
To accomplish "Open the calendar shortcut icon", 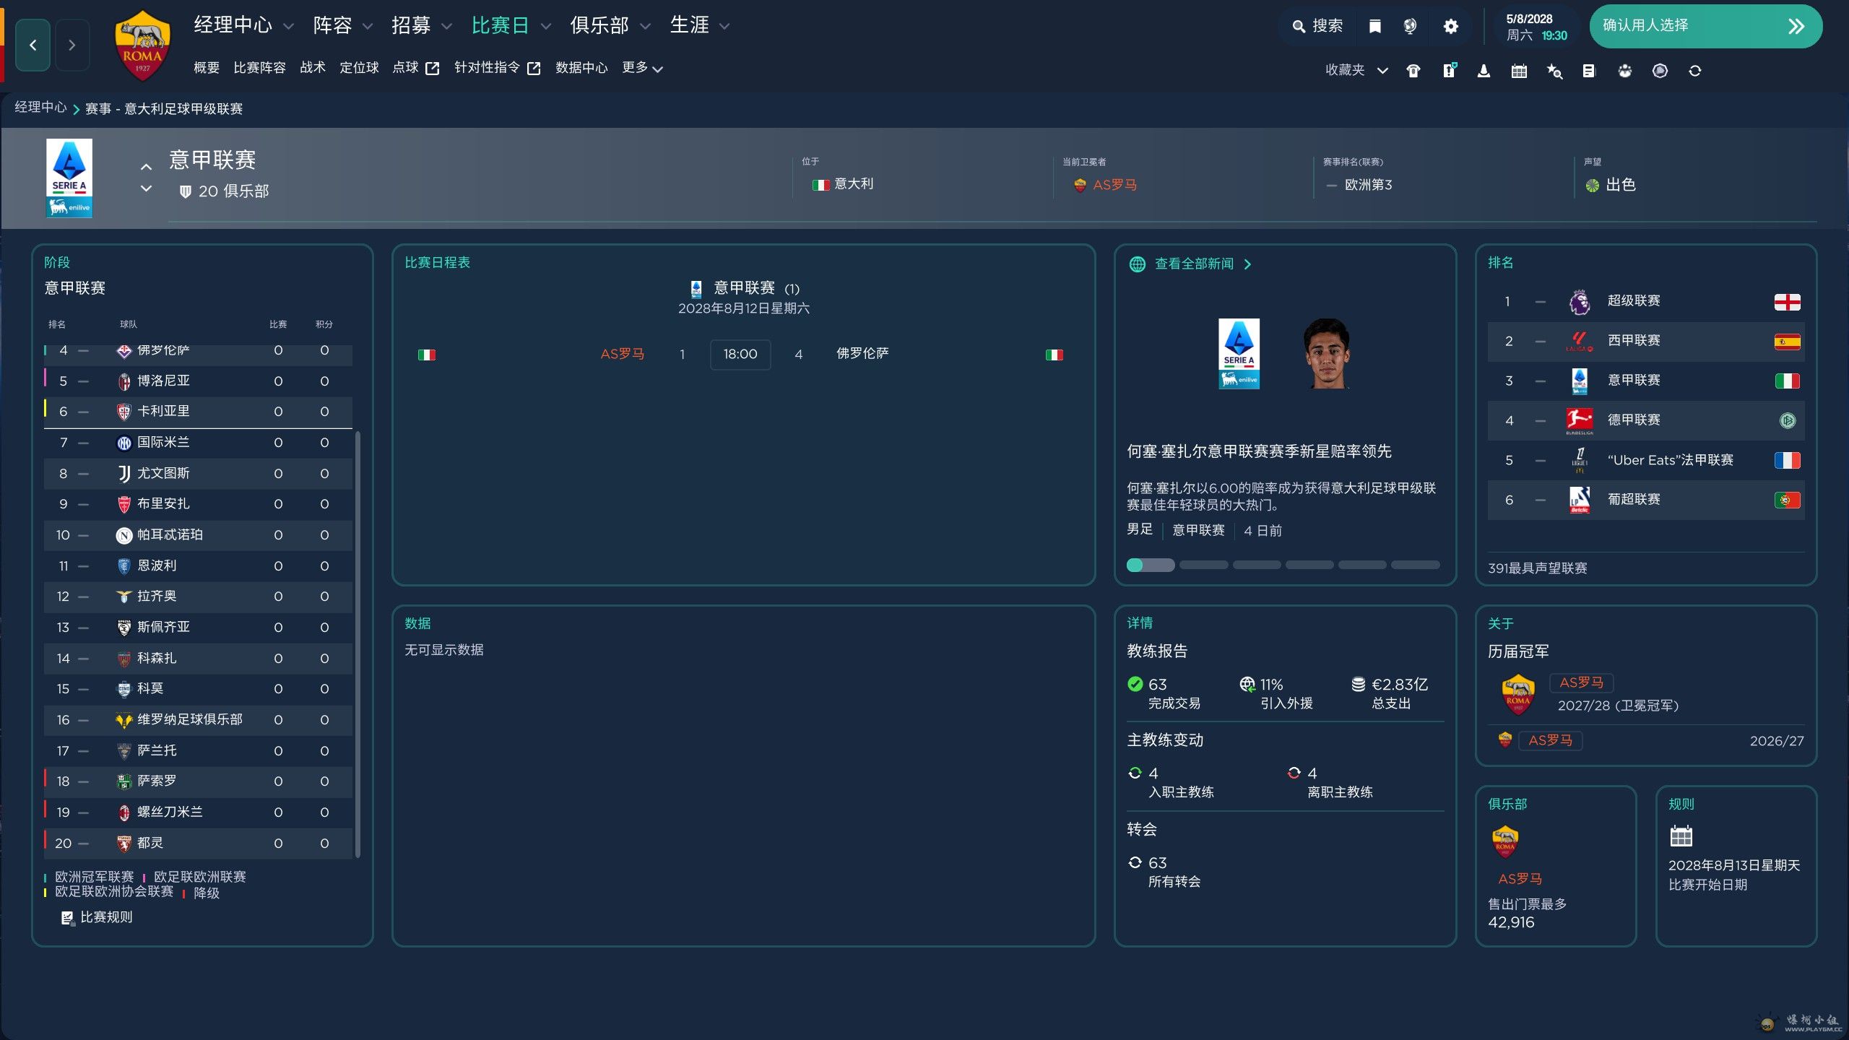I will [1519, 71].
